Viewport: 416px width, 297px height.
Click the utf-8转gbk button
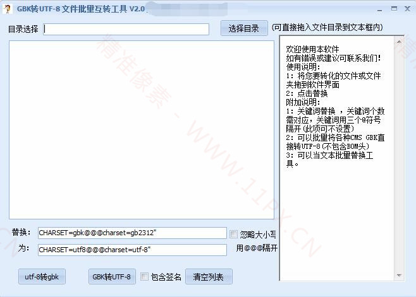42,277
